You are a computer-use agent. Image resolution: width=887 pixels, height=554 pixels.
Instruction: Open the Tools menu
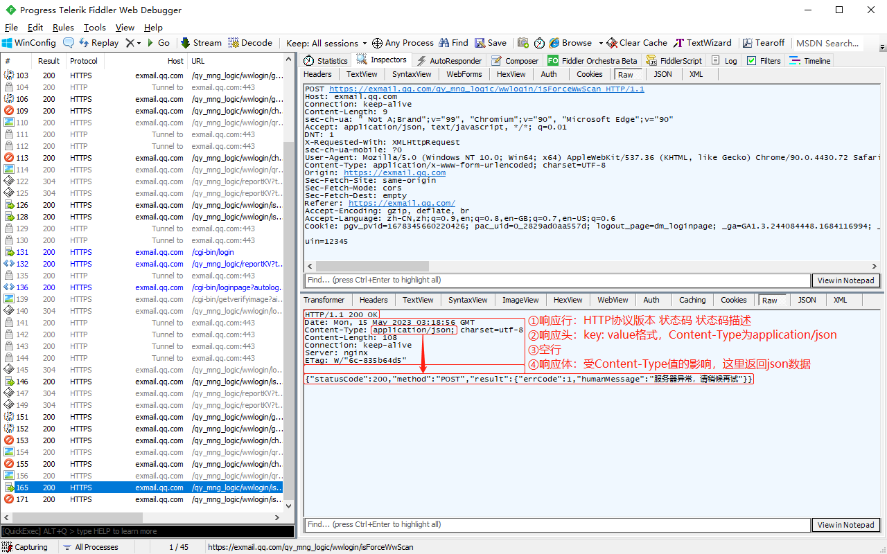click(x=95, y=28)
